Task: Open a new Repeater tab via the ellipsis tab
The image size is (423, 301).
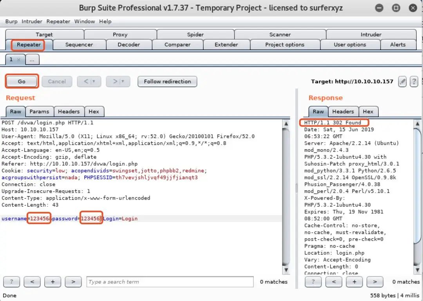Action: tap(32, 59)
